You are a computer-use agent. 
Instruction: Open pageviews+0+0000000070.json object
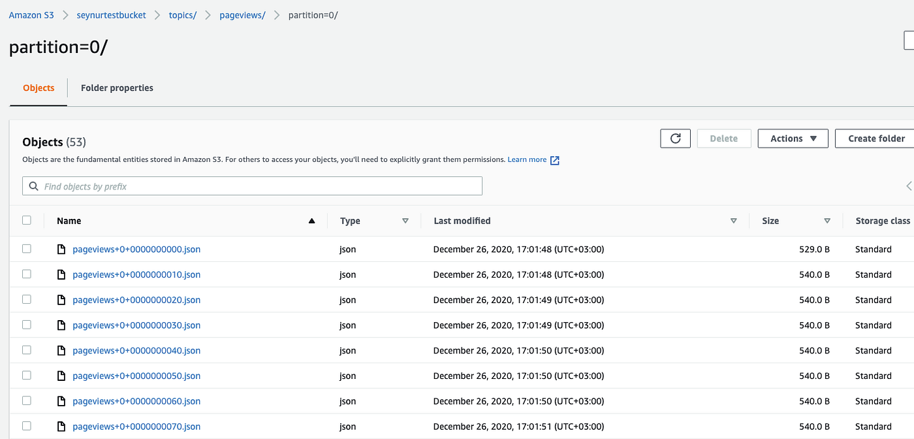point(136,427)
